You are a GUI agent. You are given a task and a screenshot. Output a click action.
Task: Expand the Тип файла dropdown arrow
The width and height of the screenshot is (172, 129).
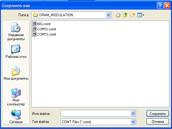pyautogui.click(x=133, y=122)
